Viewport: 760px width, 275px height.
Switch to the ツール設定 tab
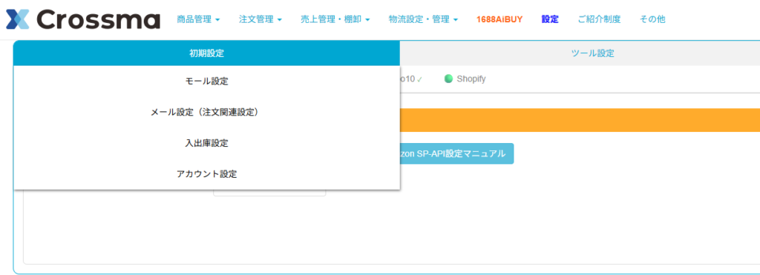coord(593,53)
